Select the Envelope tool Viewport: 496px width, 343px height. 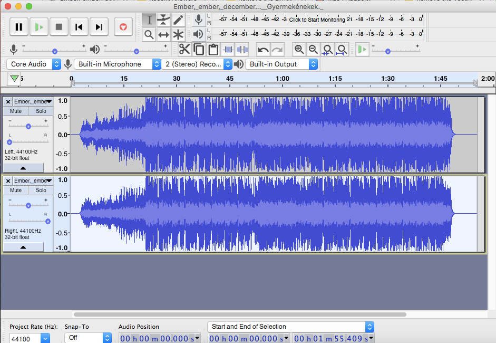(163, 20)
